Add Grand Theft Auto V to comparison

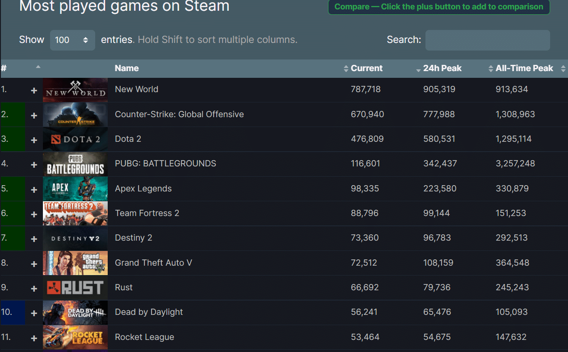coord(34,264)
